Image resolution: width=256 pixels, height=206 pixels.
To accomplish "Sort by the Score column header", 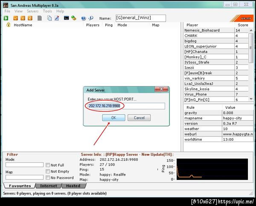I will click(243, 25).
